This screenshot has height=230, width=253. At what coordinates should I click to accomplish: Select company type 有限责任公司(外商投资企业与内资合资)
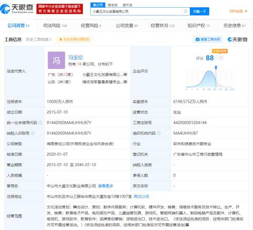(x=80, y=144)
